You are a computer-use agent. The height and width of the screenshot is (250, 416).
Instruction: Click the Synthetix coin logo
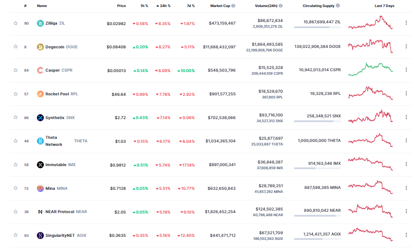[40, 118]
